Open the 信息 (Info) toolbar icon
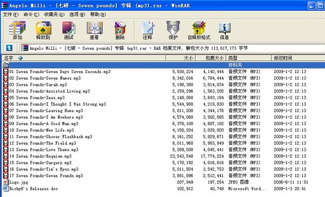 (224, 30)
